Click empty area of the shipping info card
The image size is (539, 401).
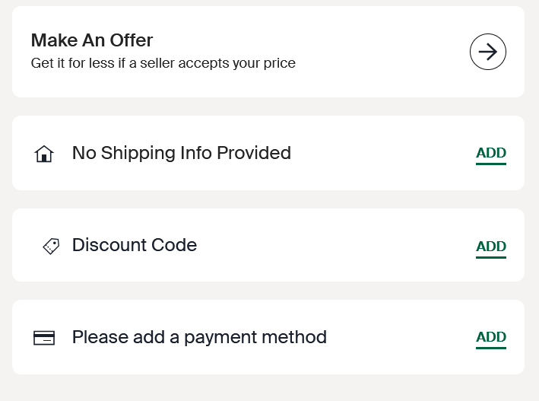coord(380,153)
